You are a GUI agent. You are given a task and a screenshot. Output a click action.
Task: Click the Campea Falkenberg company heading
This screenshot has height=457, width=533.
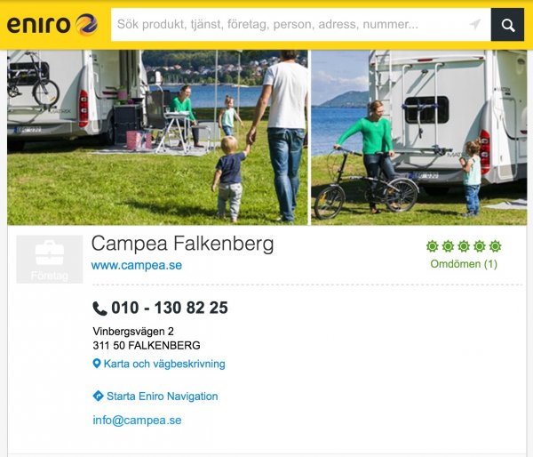point(182,244)
